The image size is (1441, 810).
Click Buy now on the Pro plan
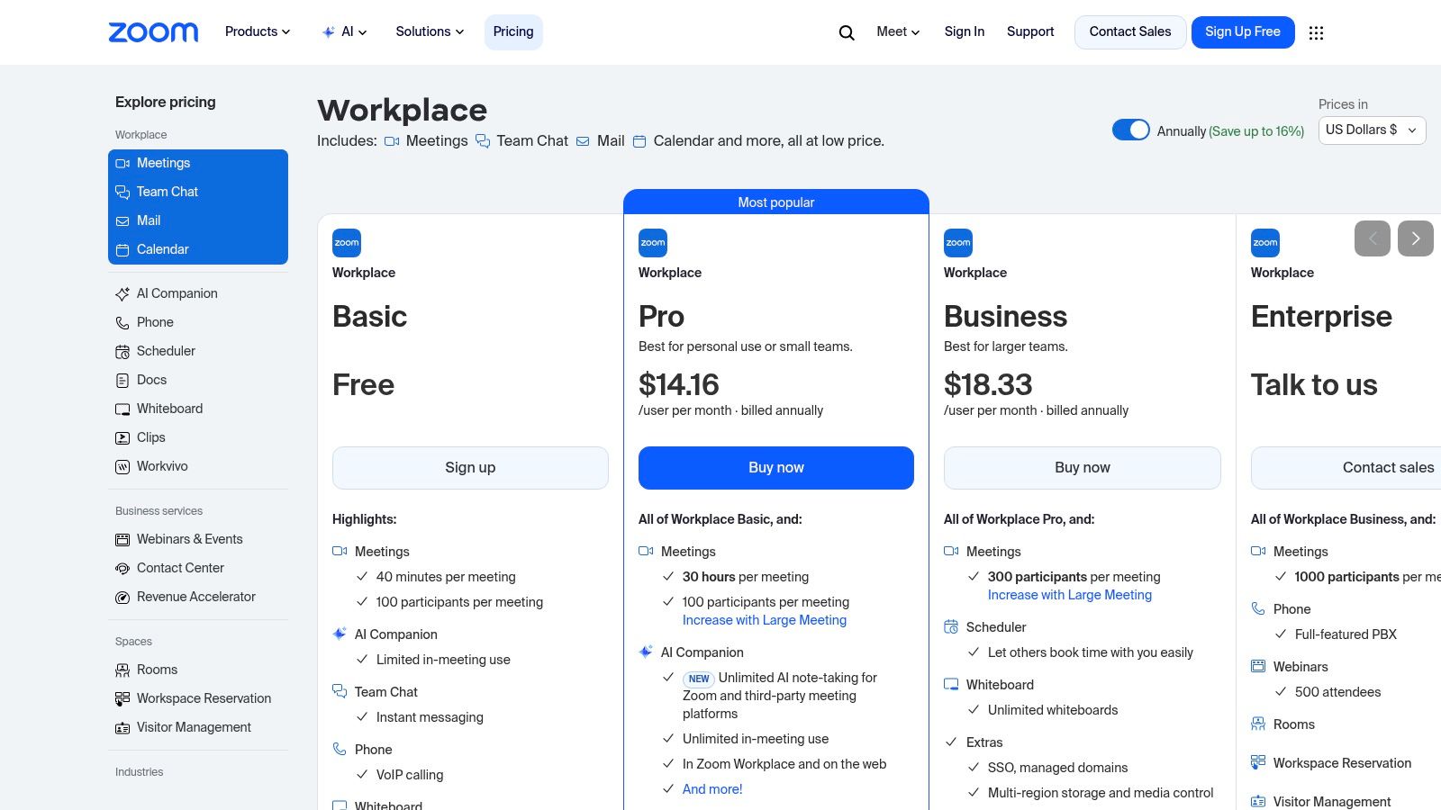pyautogui.click(x=776, y=468)
